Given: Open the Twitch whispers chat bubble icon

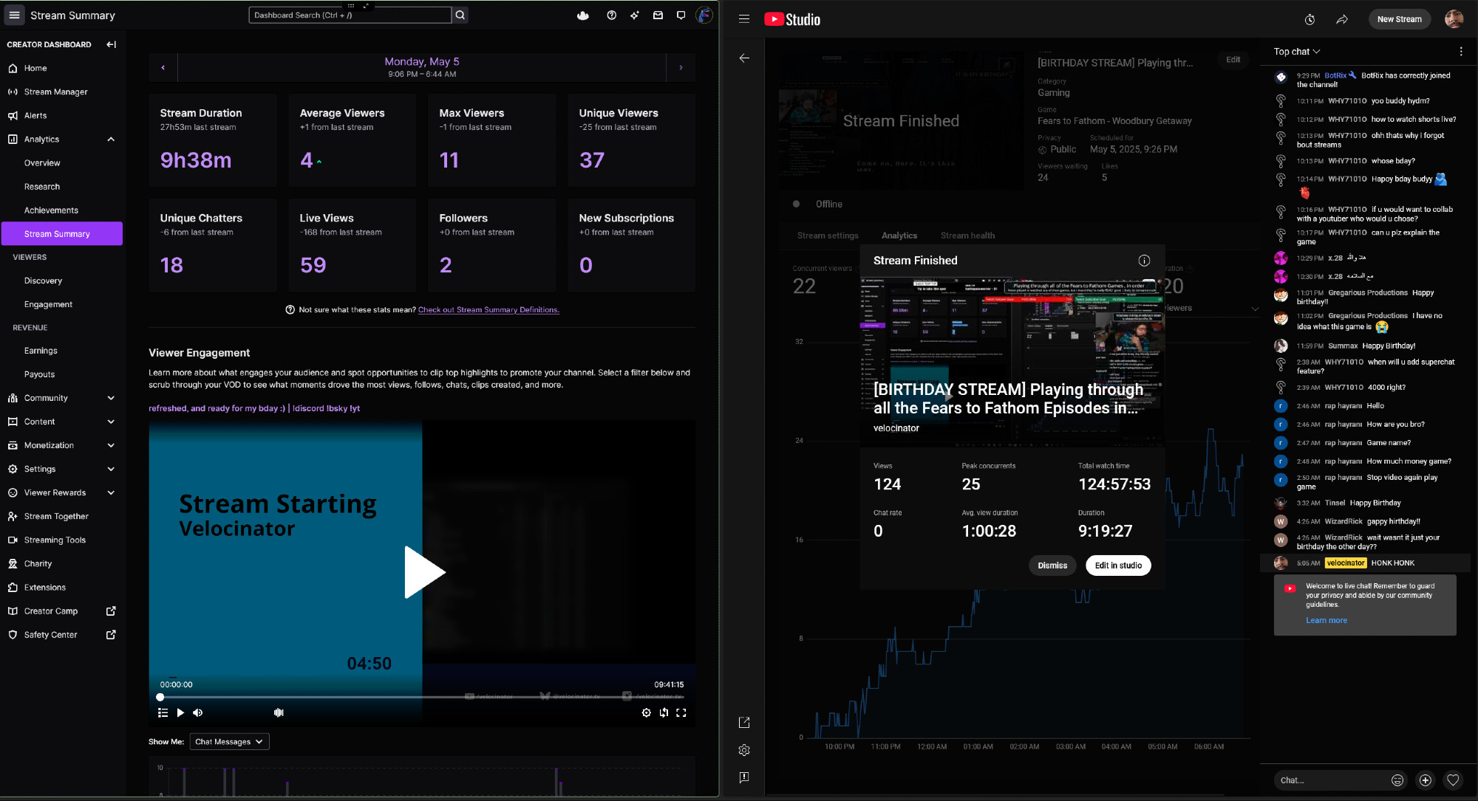Looking at the screenshot, I should coord(681,15).
